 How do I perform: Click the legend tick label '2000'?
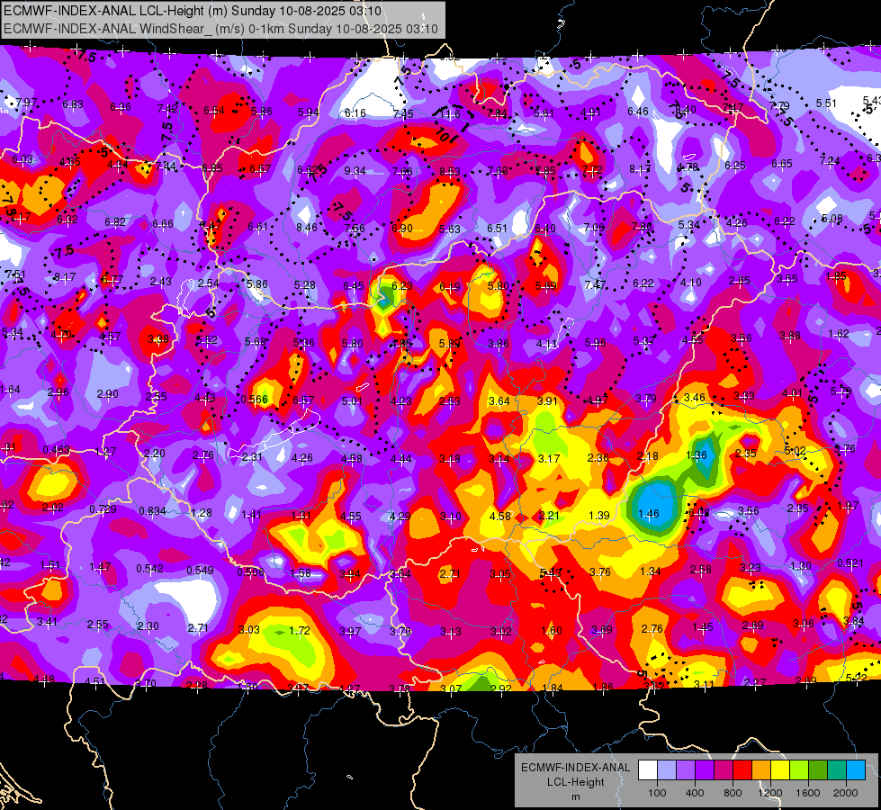coord(846,793)
